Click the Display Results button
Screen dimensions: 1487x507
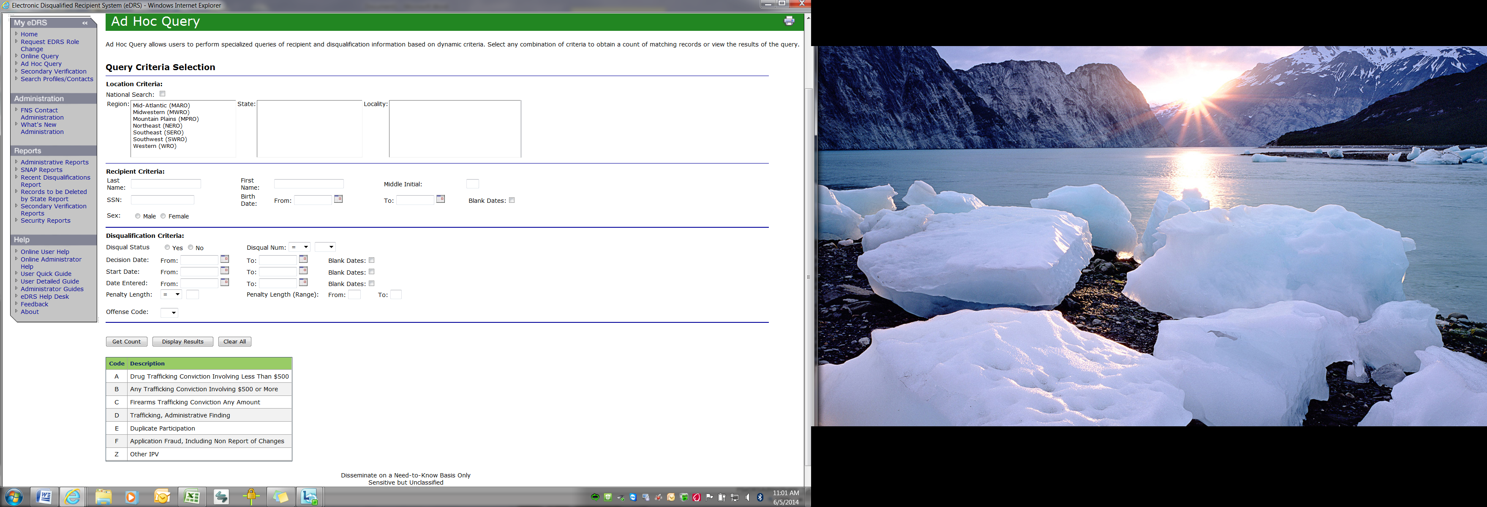(182, 341)
